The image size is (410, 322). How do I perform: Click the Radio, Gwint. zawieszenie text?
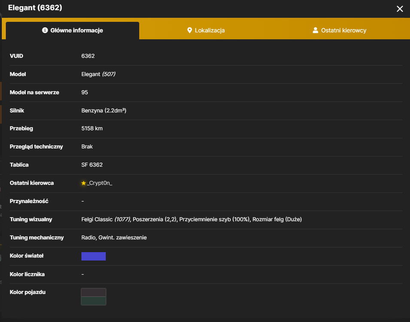114,238
